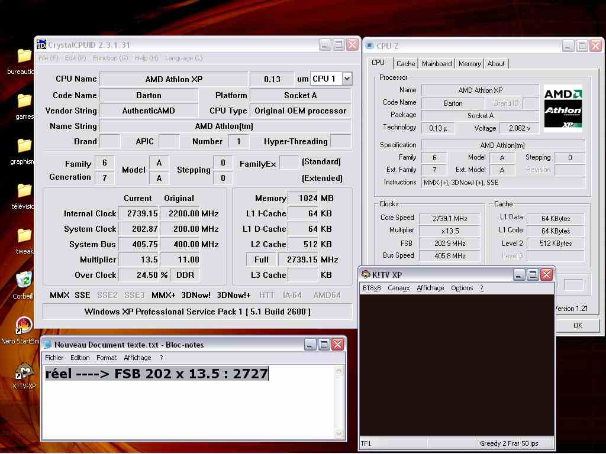The image size is (606, 454).
Task: Open the bureautique desktop folder icon
Action: click(x=24, y=56)
